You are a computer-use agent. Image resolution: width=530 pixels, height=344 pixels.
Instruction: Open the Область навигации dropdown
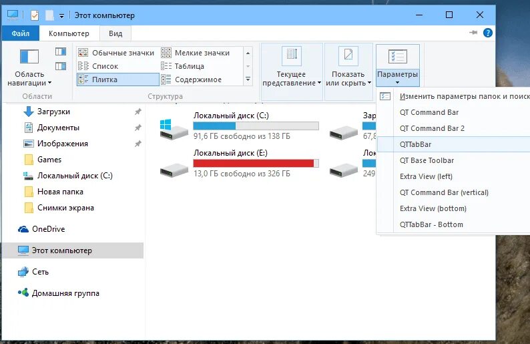pos(29,67)
